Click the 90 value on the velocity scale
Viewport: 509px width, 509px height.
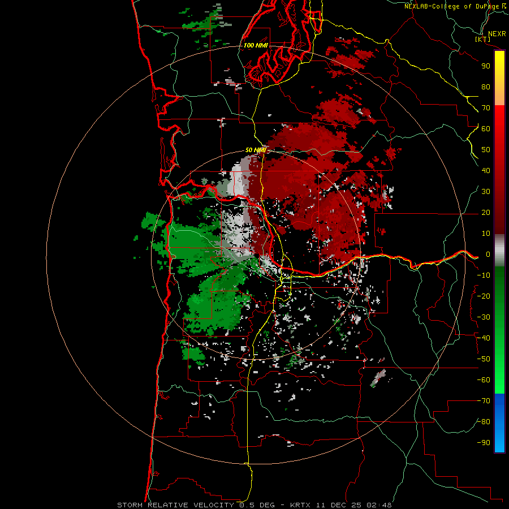[x=486, y=66]
